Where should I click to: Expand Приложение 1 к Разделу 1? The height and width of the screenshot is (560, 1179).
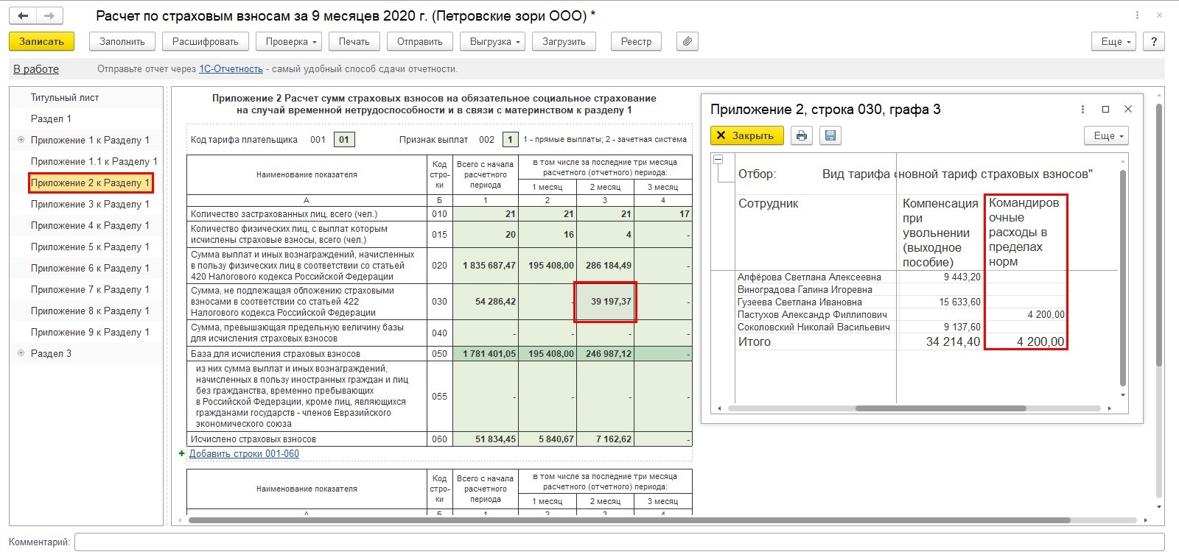pos(21,140)
